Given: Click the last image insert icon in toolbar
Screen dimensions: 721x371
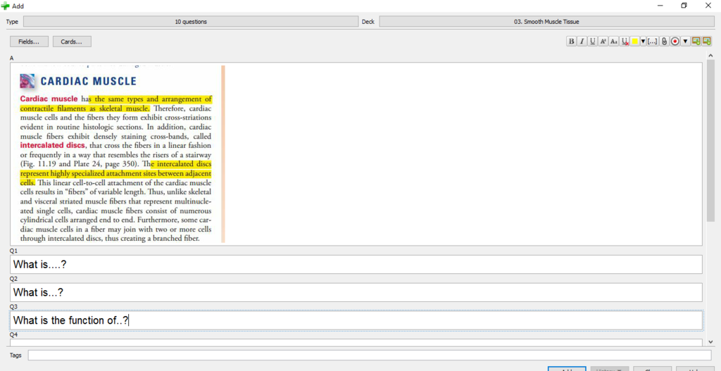Looking at the screenshot, I should [706, 42].
